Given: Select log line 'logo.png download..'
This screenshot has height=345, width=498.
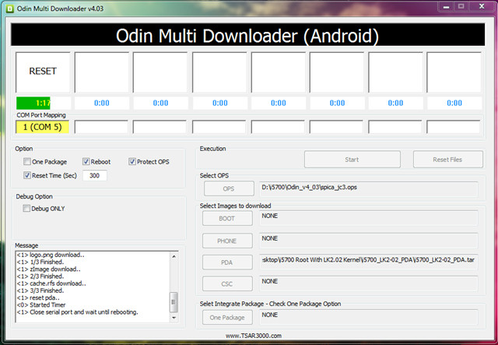Looking at the screenshot, I should click(51, 255).
